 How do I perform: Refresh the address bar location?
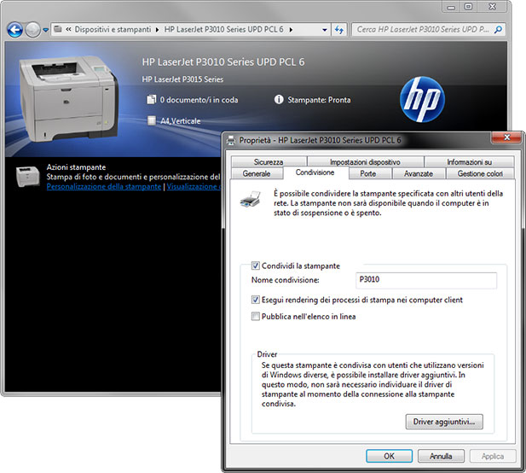[339, 30]
